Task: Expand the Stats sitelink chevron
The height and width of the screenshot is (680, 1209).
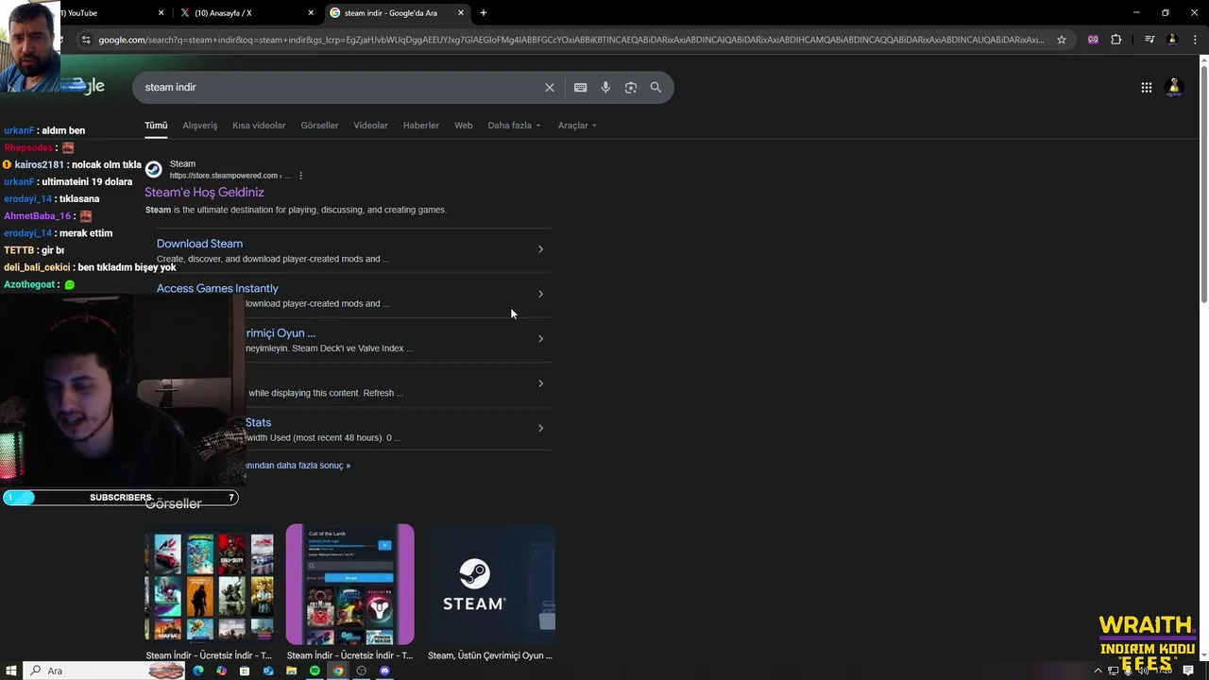Action: point(540,428)
